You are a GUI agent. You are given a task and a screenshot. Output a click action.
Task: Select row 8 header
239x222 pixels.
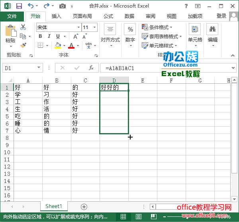[x=7, y=138]
